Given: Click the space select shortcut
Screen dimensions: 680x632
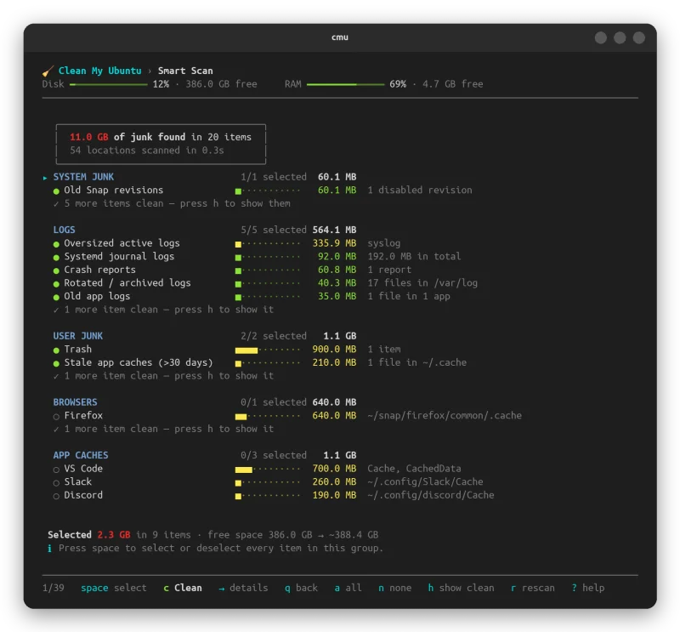Looking at the screenshot, I should pyautogui.click(x=114, y=588).
